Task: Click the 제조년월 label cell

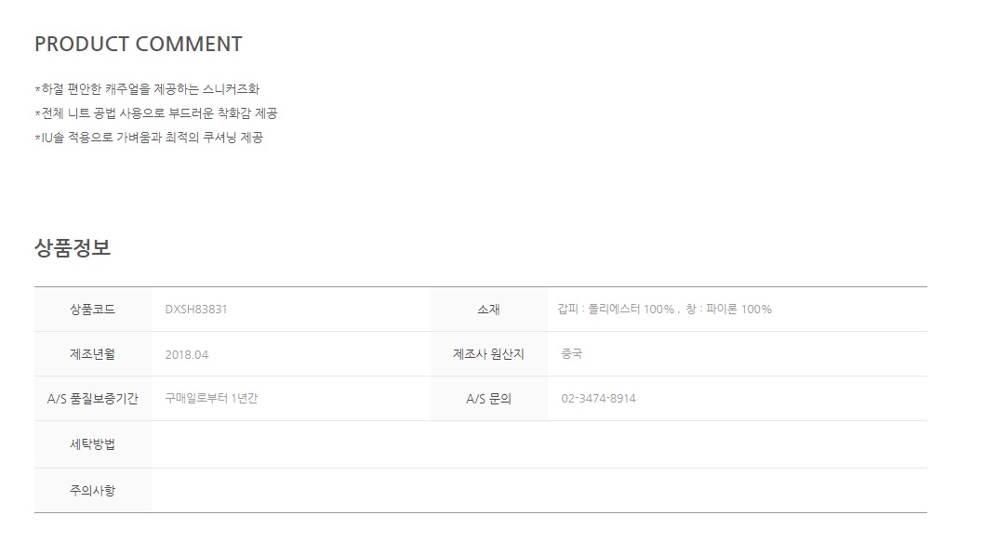Action: 92,354
